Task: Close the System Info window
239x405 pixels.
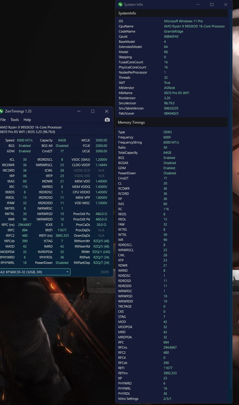Action: (226, 5)
